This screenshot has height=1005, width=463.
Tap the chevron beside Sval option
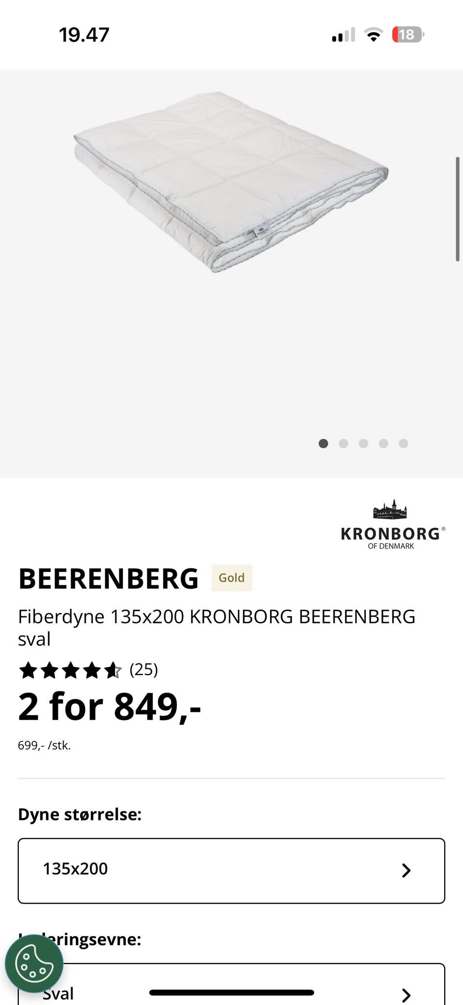coord(406,995)
